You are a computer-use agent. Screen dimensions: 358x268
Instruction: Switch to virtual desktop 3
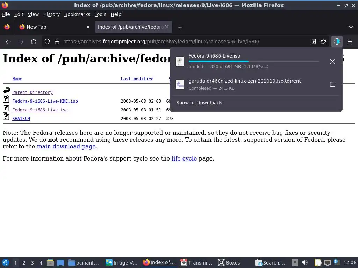coord(33,263)
